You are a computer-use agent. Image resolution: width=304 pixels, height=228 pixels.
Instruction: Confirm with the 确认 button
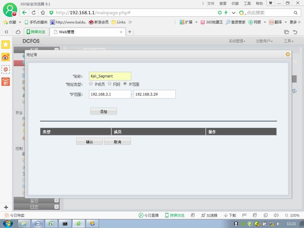coord(90,142)
